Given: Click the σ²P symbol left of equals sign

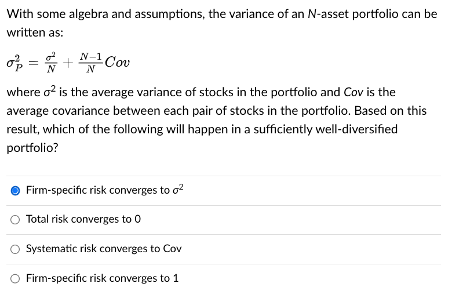Looking at the screenshot, I should click(14, 63).
